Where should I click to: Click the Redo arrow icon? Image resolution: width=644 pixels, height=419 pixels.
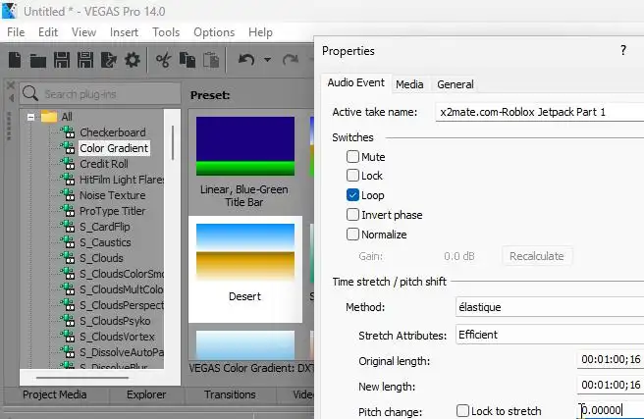(291, 60)
